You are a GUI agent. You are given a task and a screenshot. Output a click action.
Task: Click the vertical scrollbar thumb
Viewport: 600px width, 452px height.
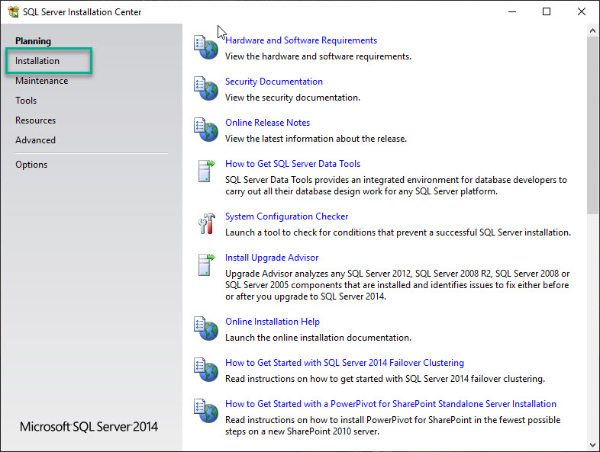tap(592, 125)
